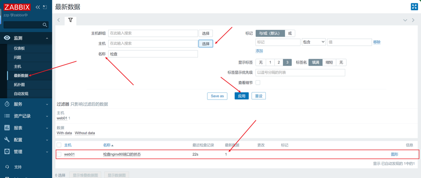Open filter tab list dropdown chevron
The height and width of the screenshot is (178, 421).
point(405,20)
